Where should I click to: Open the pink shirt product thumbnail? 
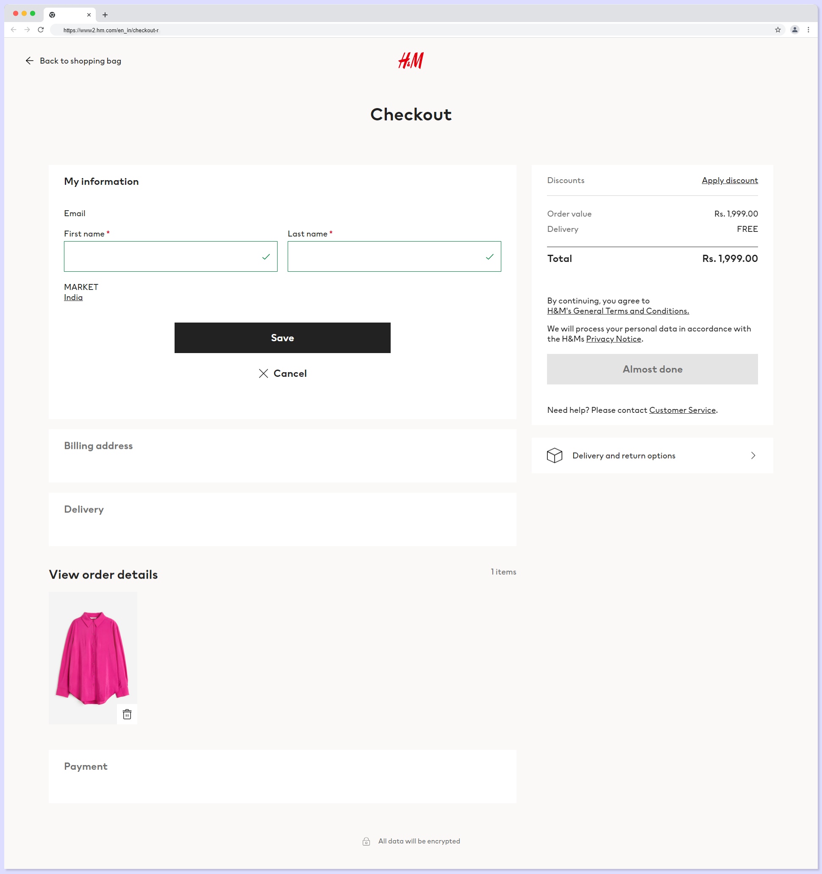[93, 658]
